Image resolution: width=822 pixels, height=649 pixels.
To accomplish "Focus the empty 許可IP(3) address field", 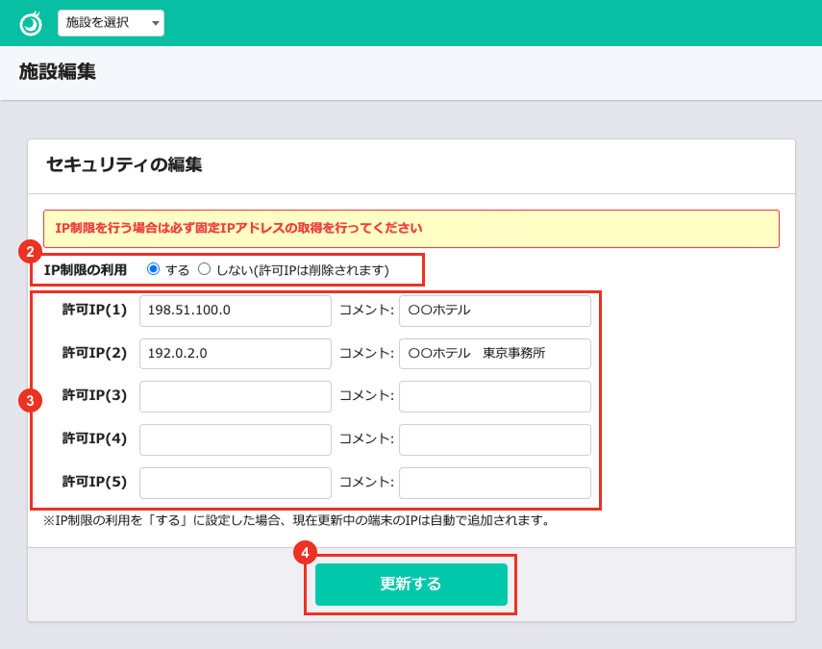I will [x=235, y=396].
